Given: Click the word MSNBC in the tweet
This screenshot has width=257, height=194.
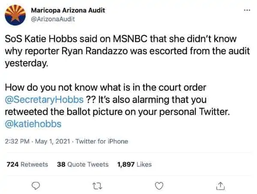Looking at the screenshot, I should 130,39.
